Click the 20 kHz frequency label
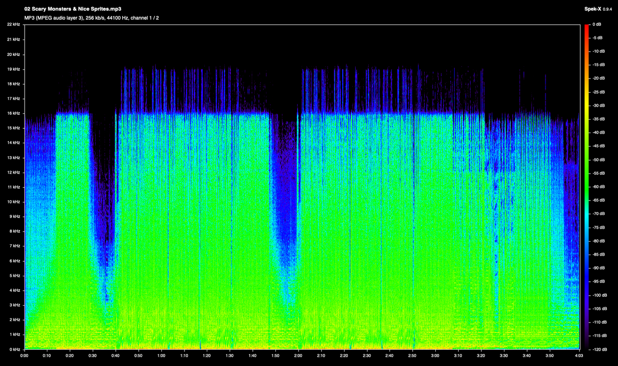Screen dimensions: 618x366 [13, 54]
